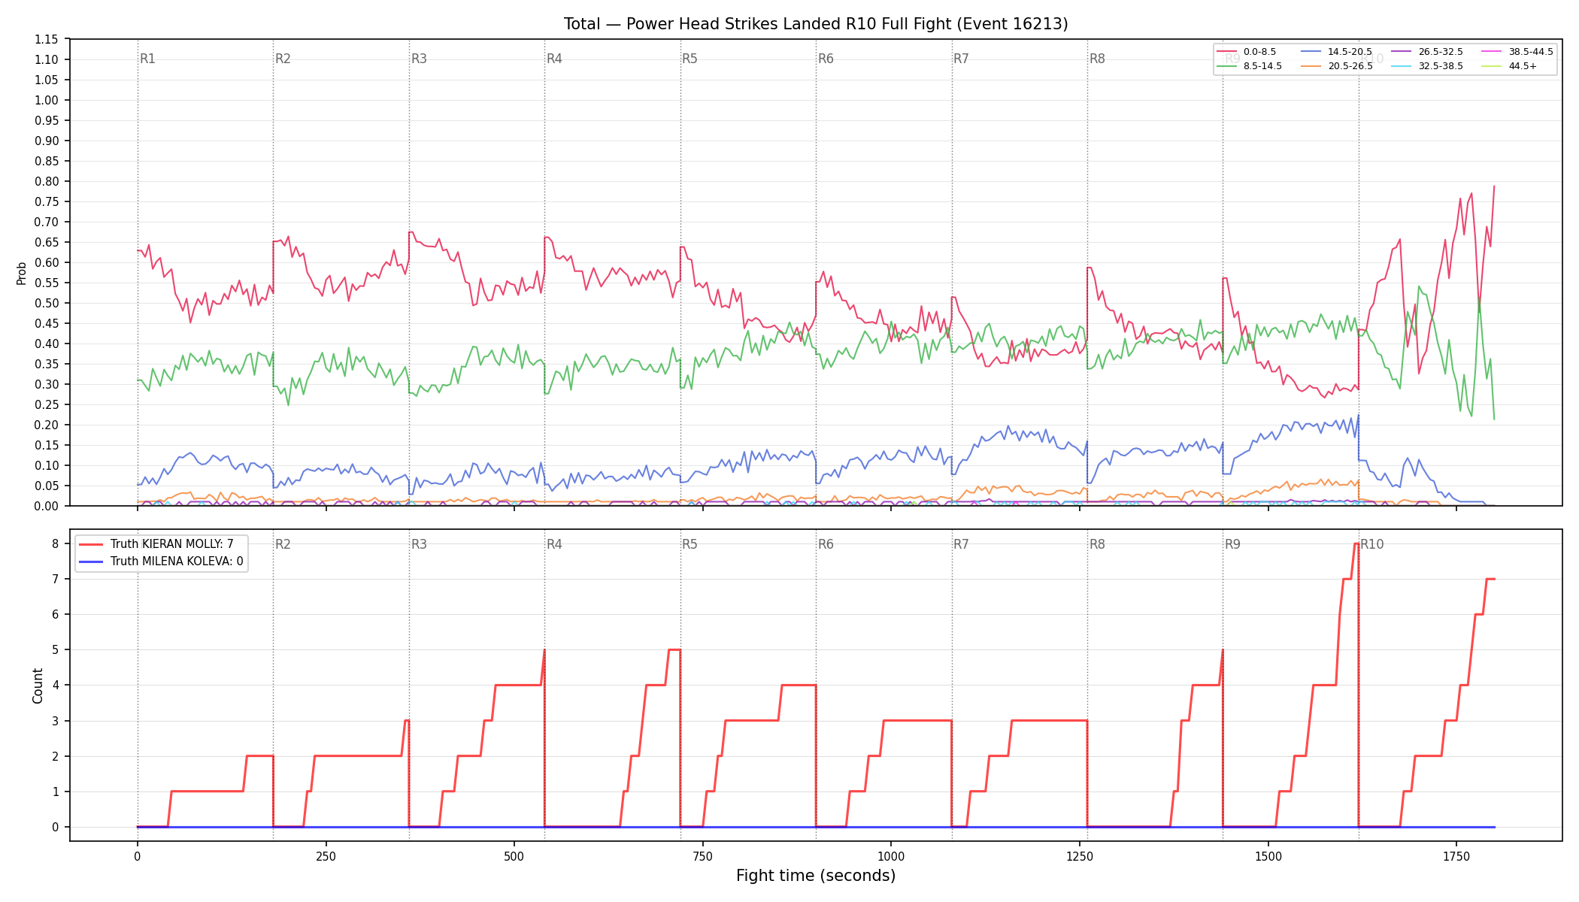Click the R7 label in the count plot

coord(961,544)
